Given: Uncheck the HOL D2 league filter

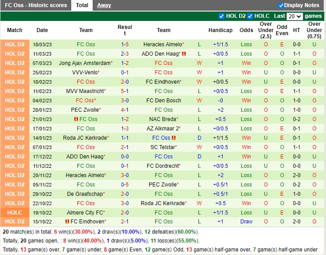Looking at the screenshot, I should 222,16.
